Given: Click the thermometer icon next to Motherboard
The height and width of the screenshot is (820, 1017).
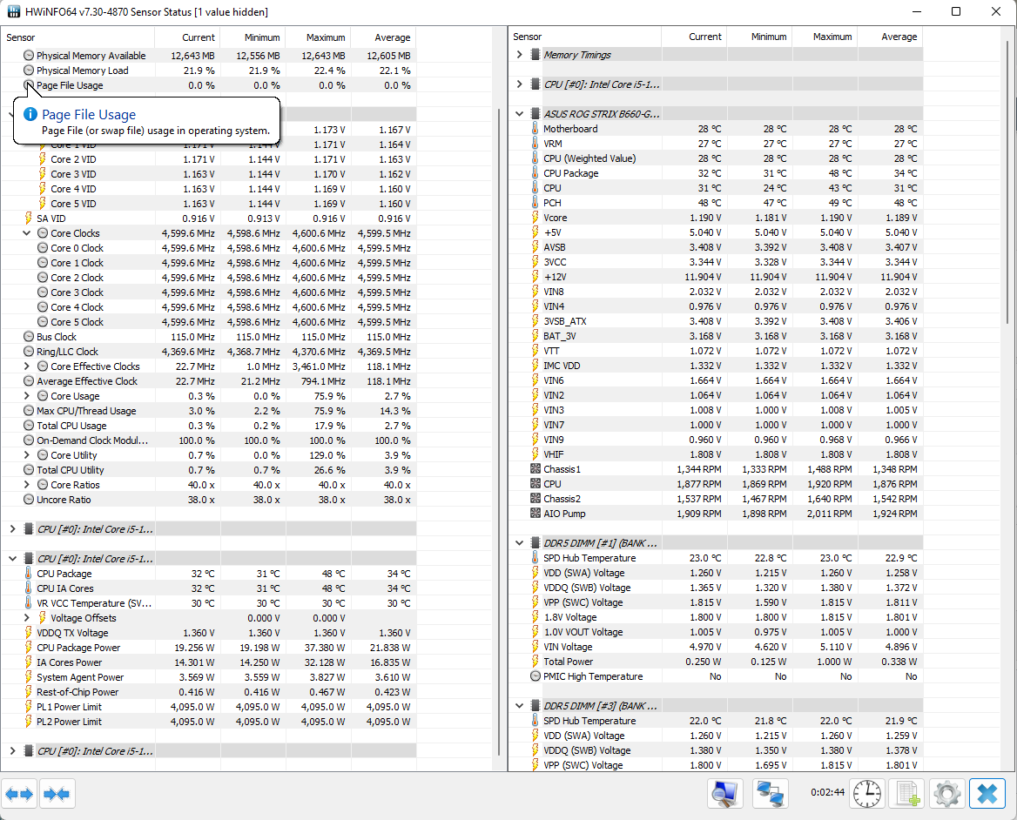Looking at the screenshot, I should click(535, 129).
